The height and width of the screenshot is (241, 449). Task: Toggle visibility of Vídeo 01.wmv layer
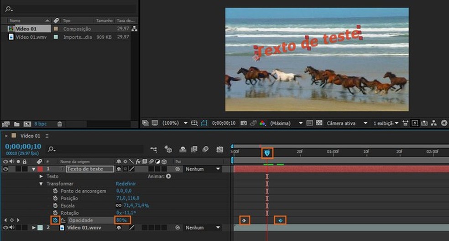pyautogui.click(x=6, y=227)
